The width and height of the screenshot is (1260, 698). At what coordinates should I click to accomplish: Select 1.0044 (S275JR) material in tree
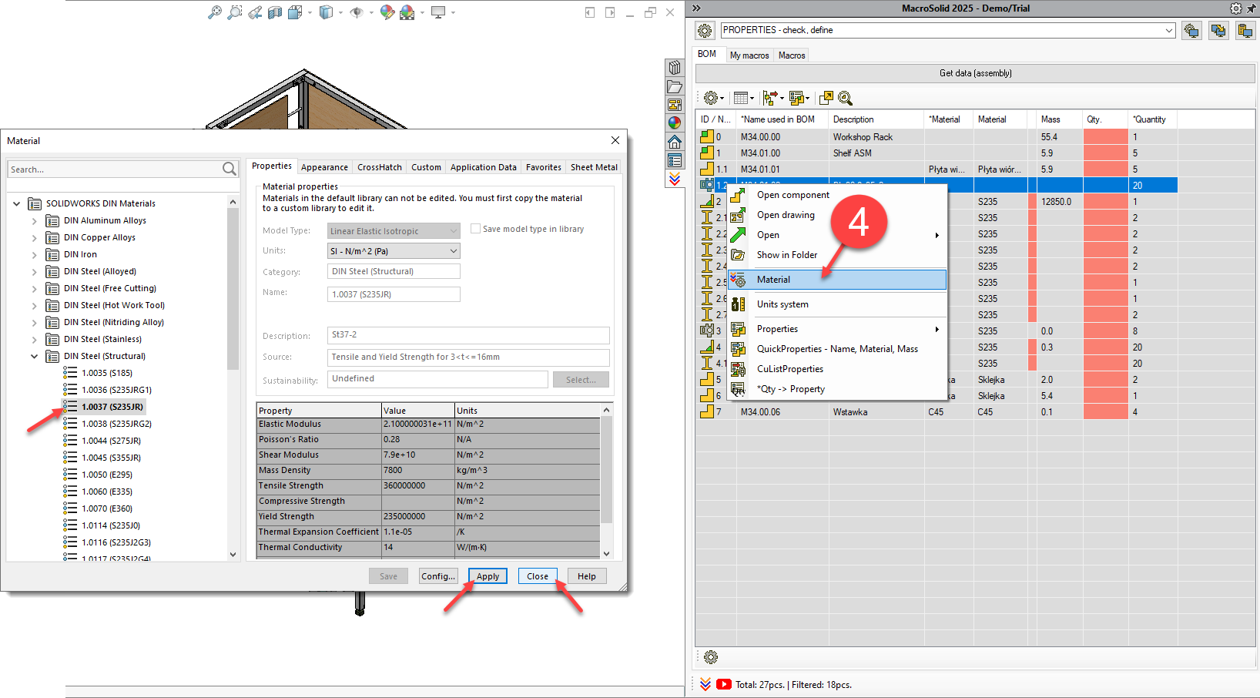(111, 441)
